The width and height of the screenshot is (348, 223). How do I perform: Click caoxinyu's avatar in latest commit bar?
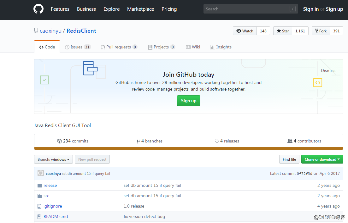(41, 173)
